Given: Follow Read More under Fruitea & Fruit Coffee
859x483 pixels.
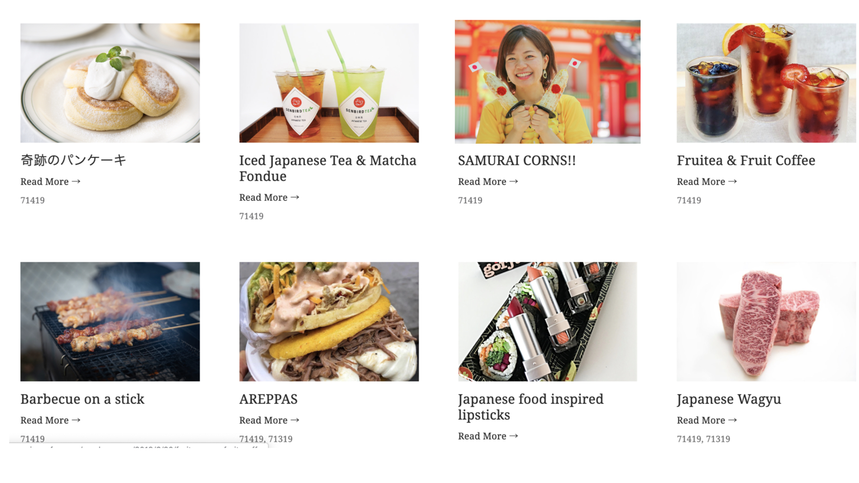Looking at the screenshot, I should pyautogui.click(x=707, y=182).
